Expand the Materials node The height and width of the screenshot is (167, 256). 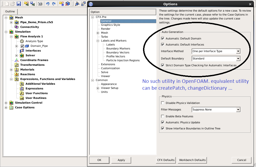point(11,70)
